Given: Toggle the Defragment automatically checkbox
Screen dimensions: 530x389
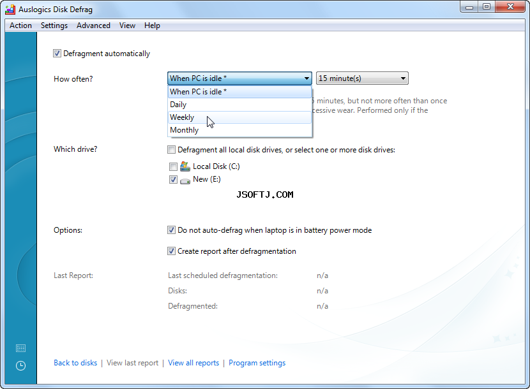Looking at the screenshot, I should click(x=57, y=54).
